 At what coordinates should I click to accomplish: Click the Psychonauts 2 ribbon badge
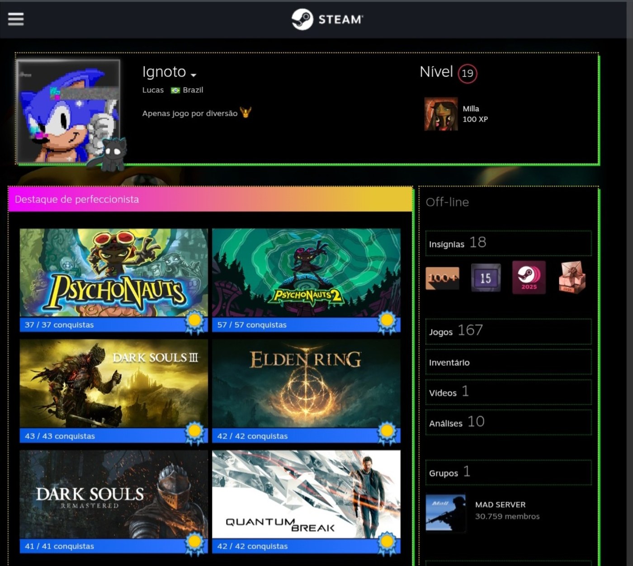(387, 323)
